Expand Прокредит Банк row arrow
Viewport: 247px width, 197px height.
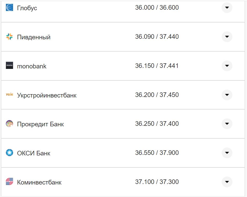(x=227, y=124)
